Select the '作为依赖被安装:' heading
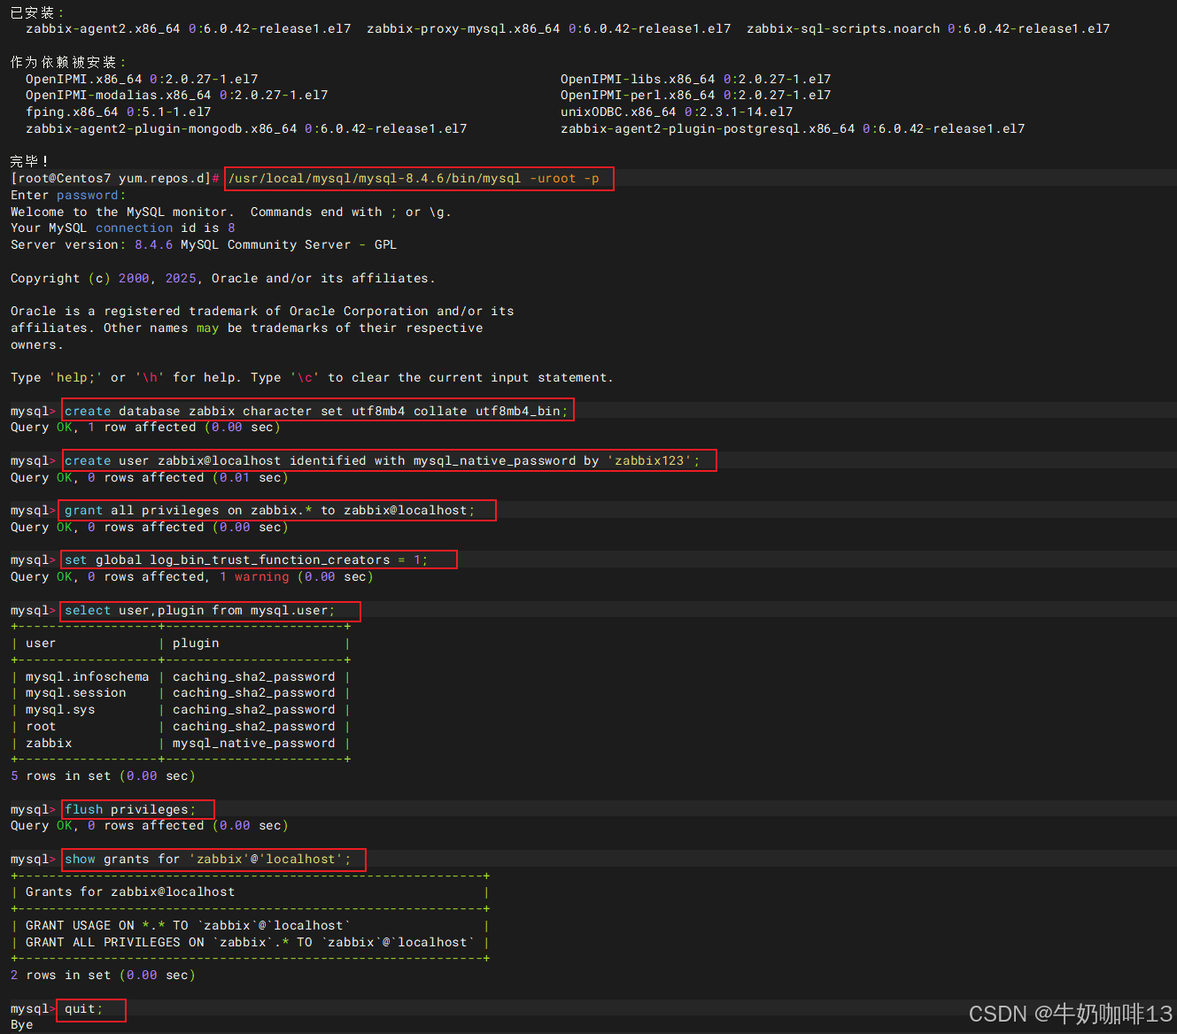1177x1034 pixels. pos(68,62)
